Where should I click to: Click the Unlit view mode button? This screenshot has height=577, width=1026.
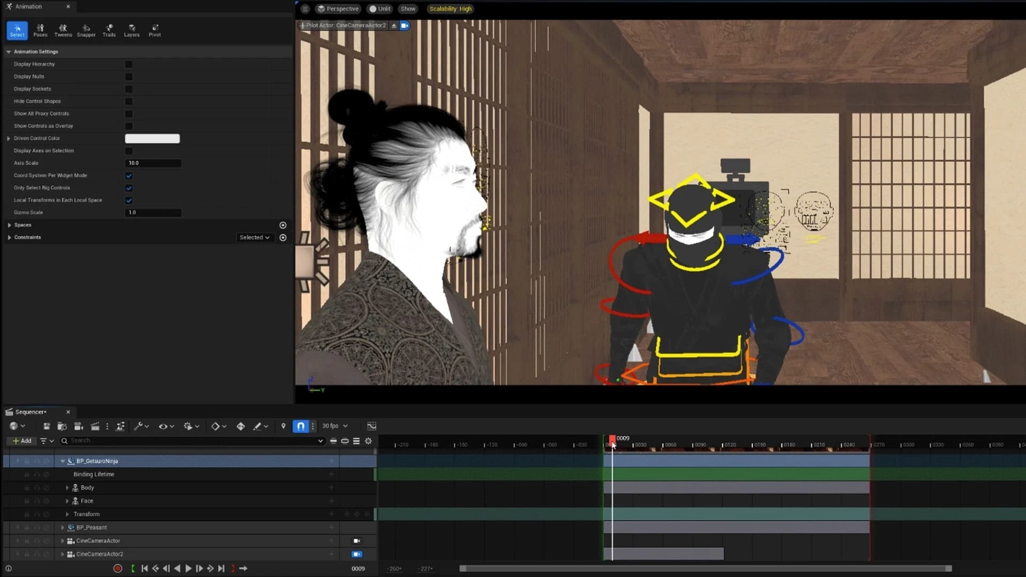[379, 9]
